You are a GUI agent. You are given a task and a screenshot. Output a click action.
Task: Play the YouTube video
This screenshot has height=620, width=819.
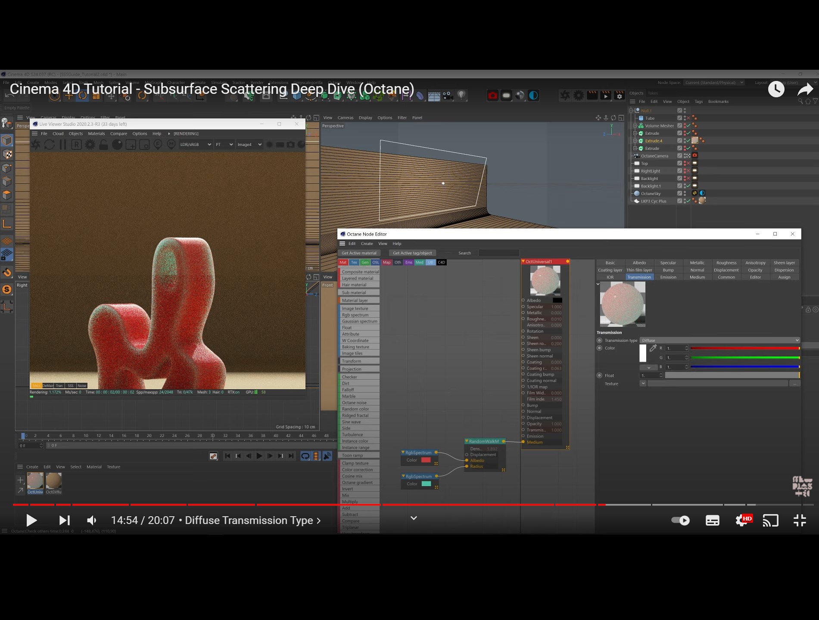point(31,521)
